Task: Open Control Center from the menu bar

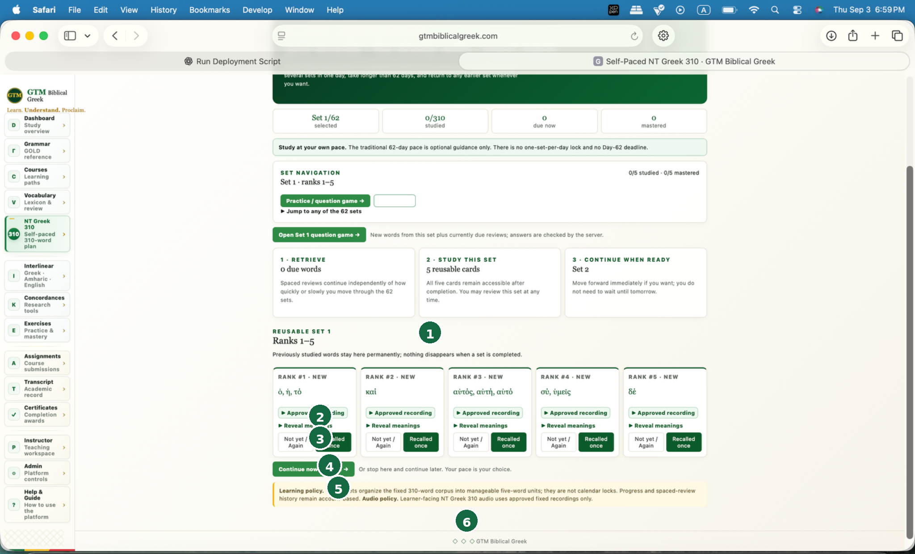Action: [x=797, y=10]
